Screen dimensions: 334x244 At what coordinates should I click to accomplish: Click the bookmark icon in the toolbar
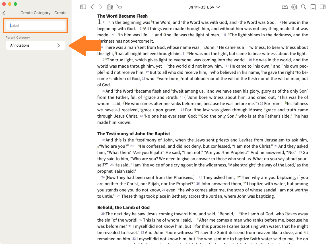(313, 7)
